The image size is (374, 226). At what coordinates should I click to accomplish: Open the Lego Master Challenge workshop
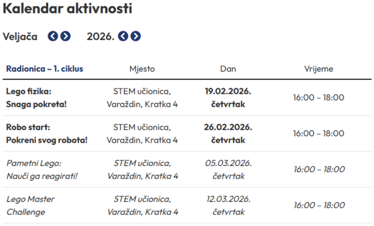coord(31,205)
